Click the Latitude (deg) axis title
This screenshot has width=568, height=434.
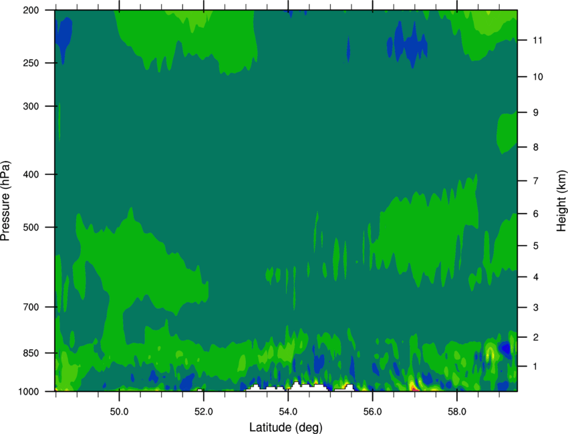[286, 427]
